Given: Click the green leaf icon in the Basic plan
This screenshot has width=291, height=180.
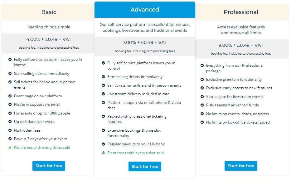Looking at the screenshot, I should (x=10, y=148).
